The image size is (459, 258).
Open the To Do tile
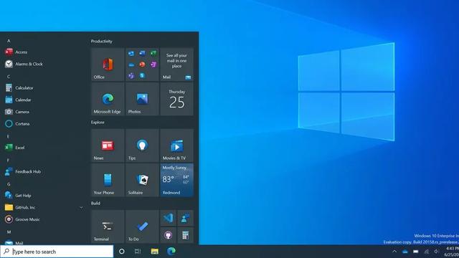click(x=142, y=226)
